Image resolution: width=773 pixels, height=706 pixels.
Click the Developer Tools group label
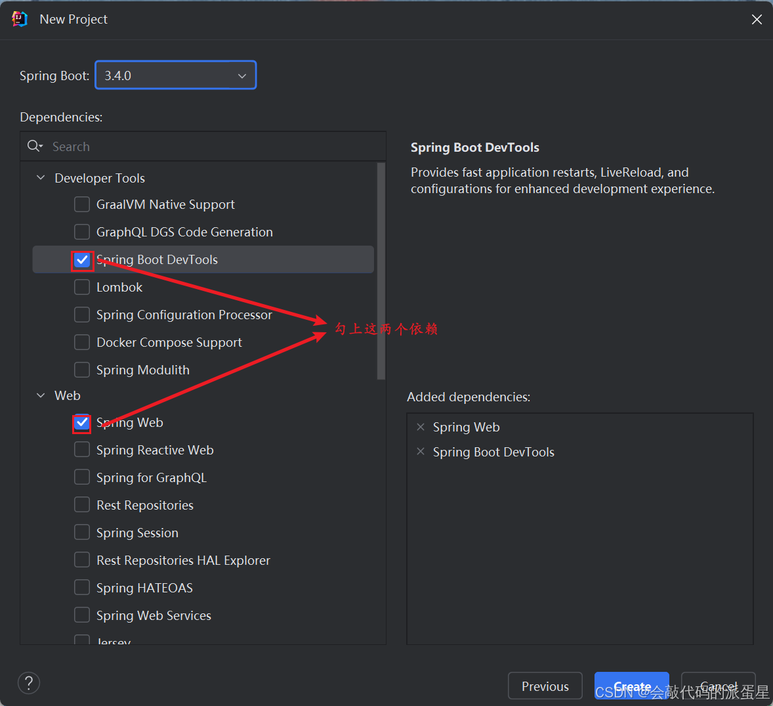100,178
